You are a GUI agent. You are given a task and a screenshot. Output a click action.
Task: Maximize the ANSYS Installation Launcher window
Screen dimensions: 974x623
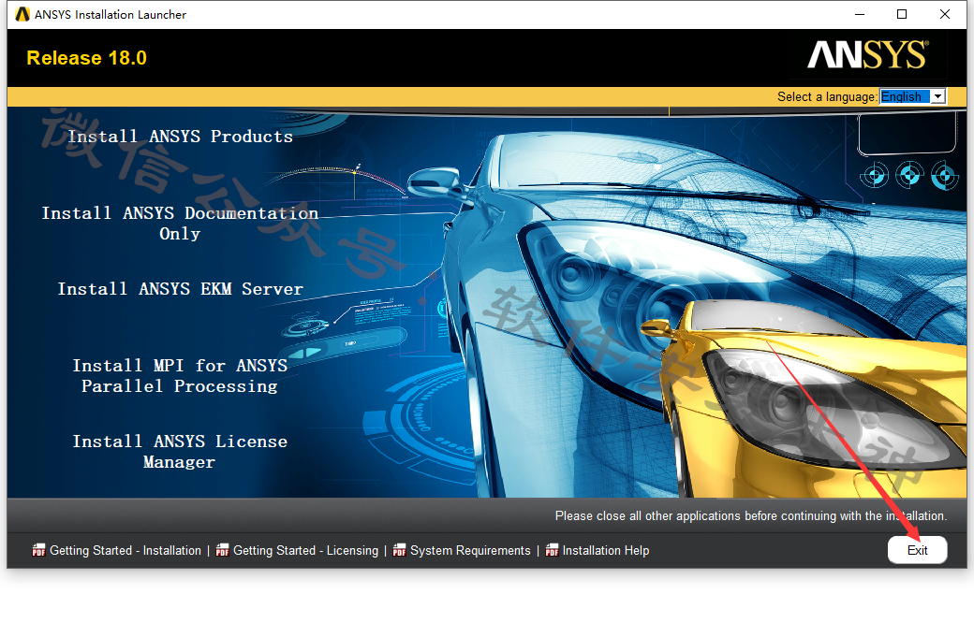902,14
